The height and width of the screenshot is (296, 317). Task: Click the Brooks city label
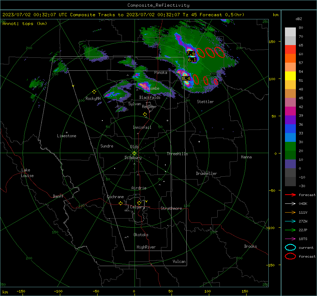pos(250,246)
